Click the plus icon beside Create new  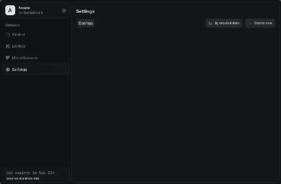click(x=250, y=23)
